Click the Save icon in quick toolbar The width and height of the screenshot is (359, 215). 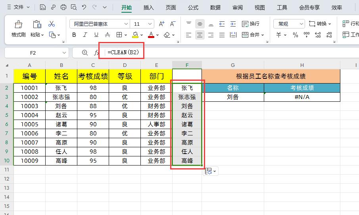click(42, 7)
